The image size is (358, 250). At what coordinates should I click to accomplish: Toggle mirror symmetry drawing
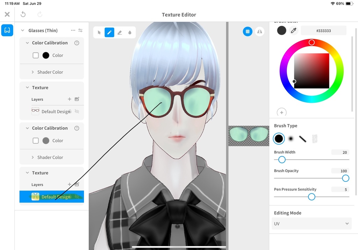[x=260, y=31]
